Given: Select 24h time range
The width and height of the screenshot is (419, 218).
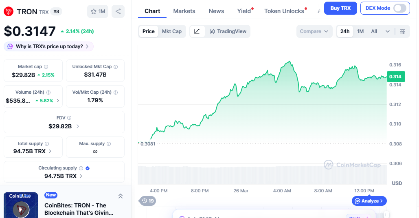Looking at the screenshot, I should [345, 31].
